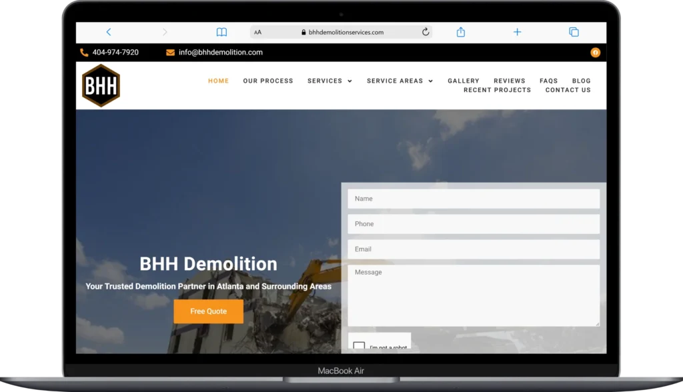Focus the Phone input field
This screenshot has height=392, width=683.
[x=474, y=224]
